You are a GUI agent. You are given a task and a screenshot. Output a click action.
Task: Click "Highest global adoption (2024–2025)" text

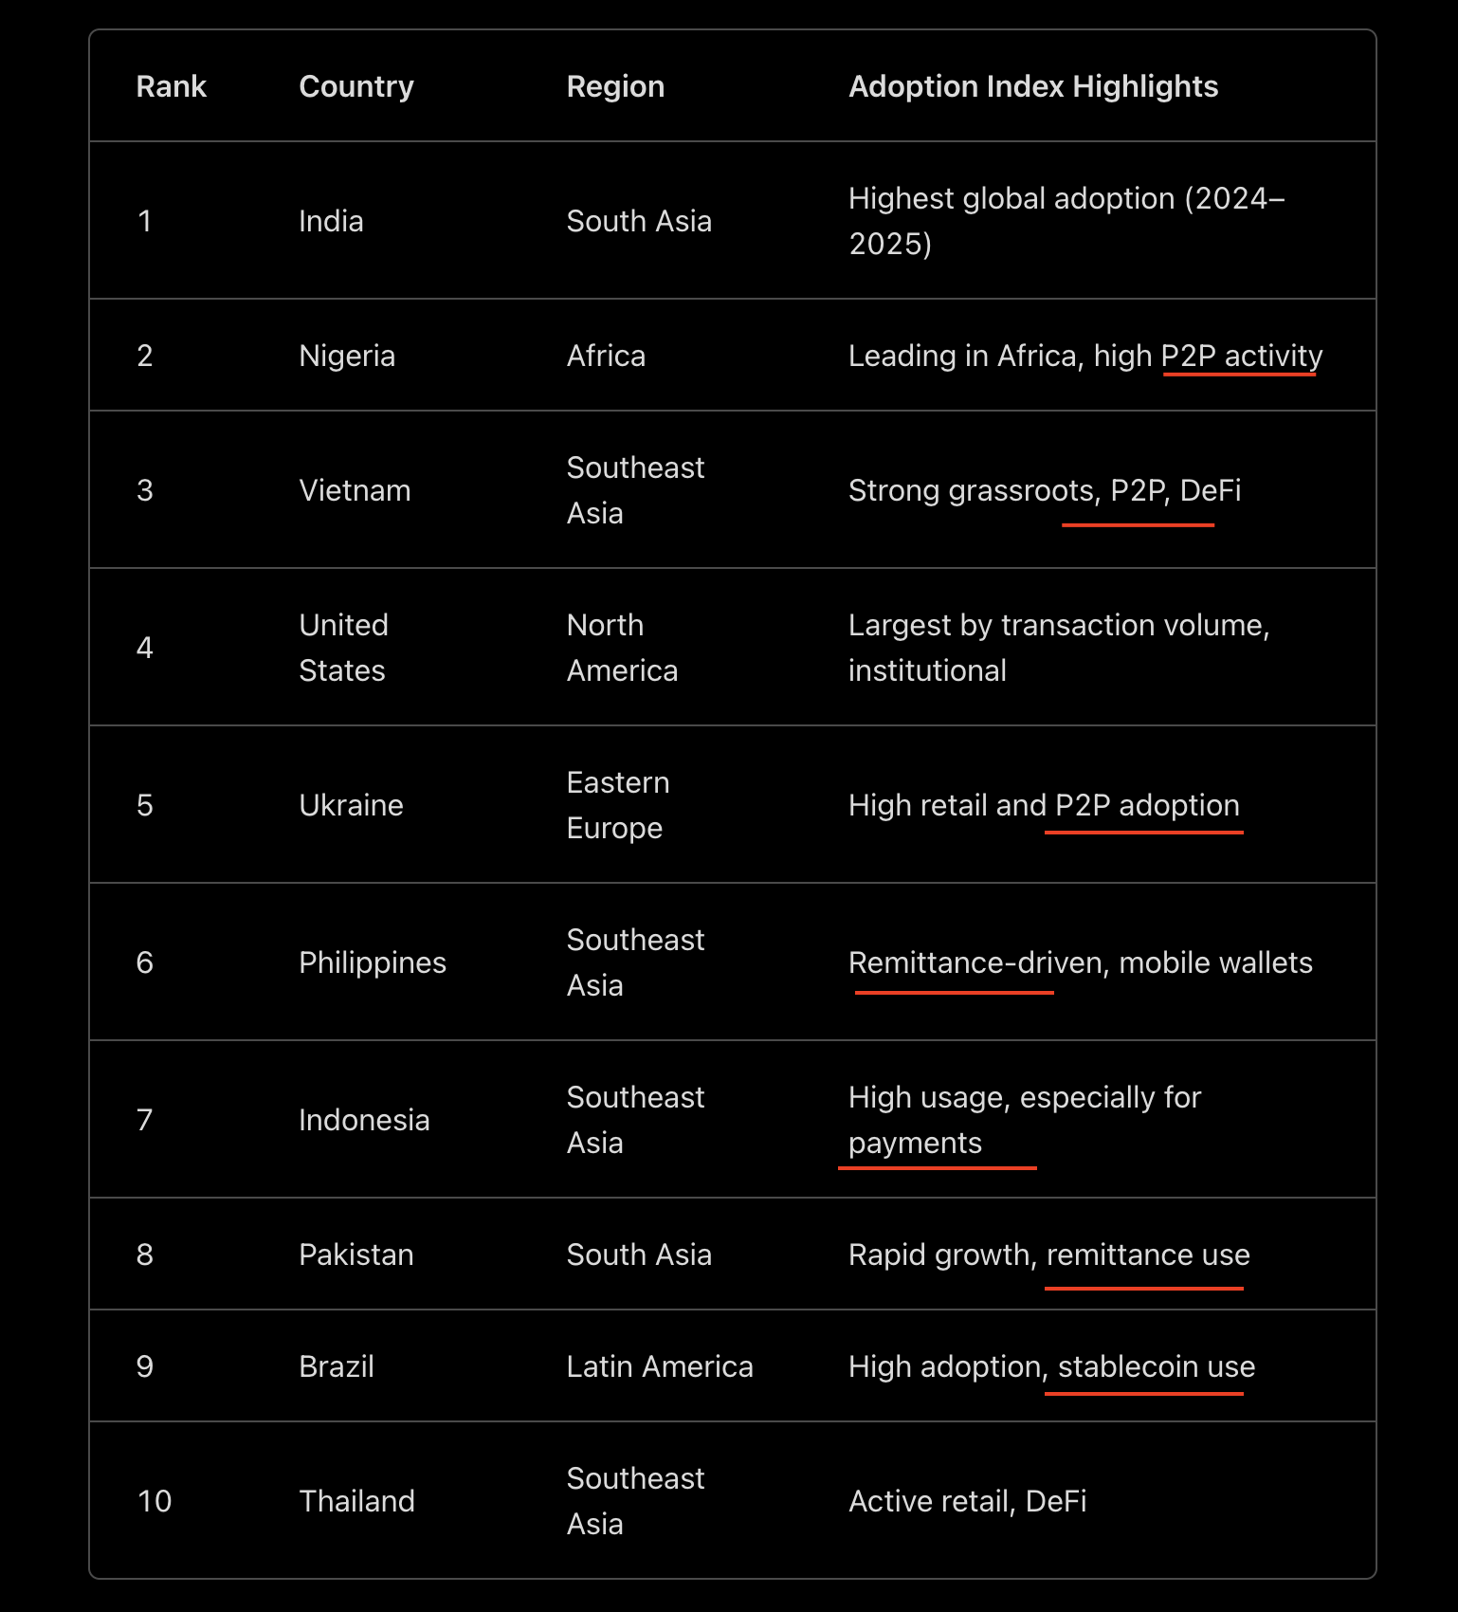(1066, 221)
